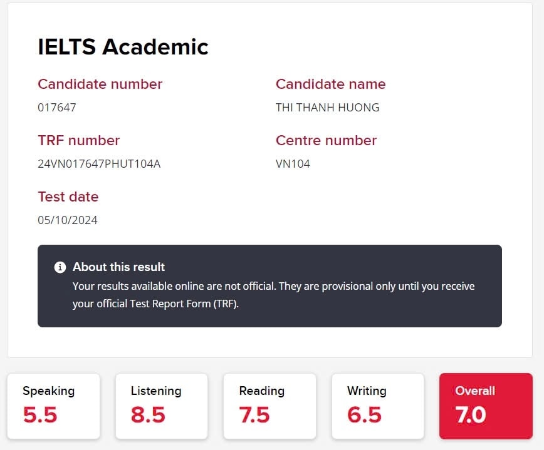Click the name THI THANH HUONG
Image resolution: width=544 pixels, height=450 pixels.
(328, 108)
